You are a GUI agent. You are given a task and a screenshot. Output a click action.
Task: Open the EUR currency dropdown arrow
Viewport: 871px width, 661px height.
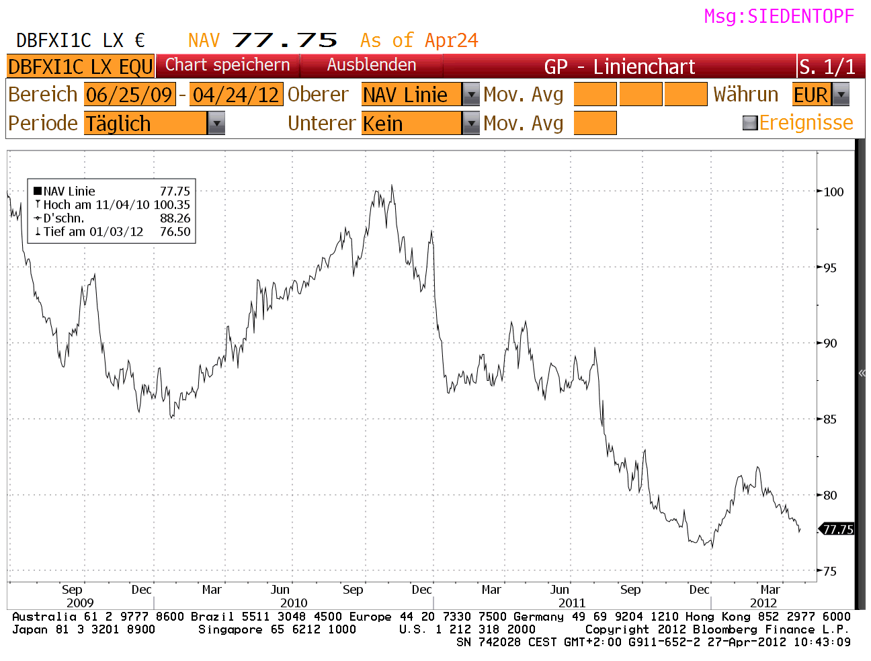pos(841,95)
